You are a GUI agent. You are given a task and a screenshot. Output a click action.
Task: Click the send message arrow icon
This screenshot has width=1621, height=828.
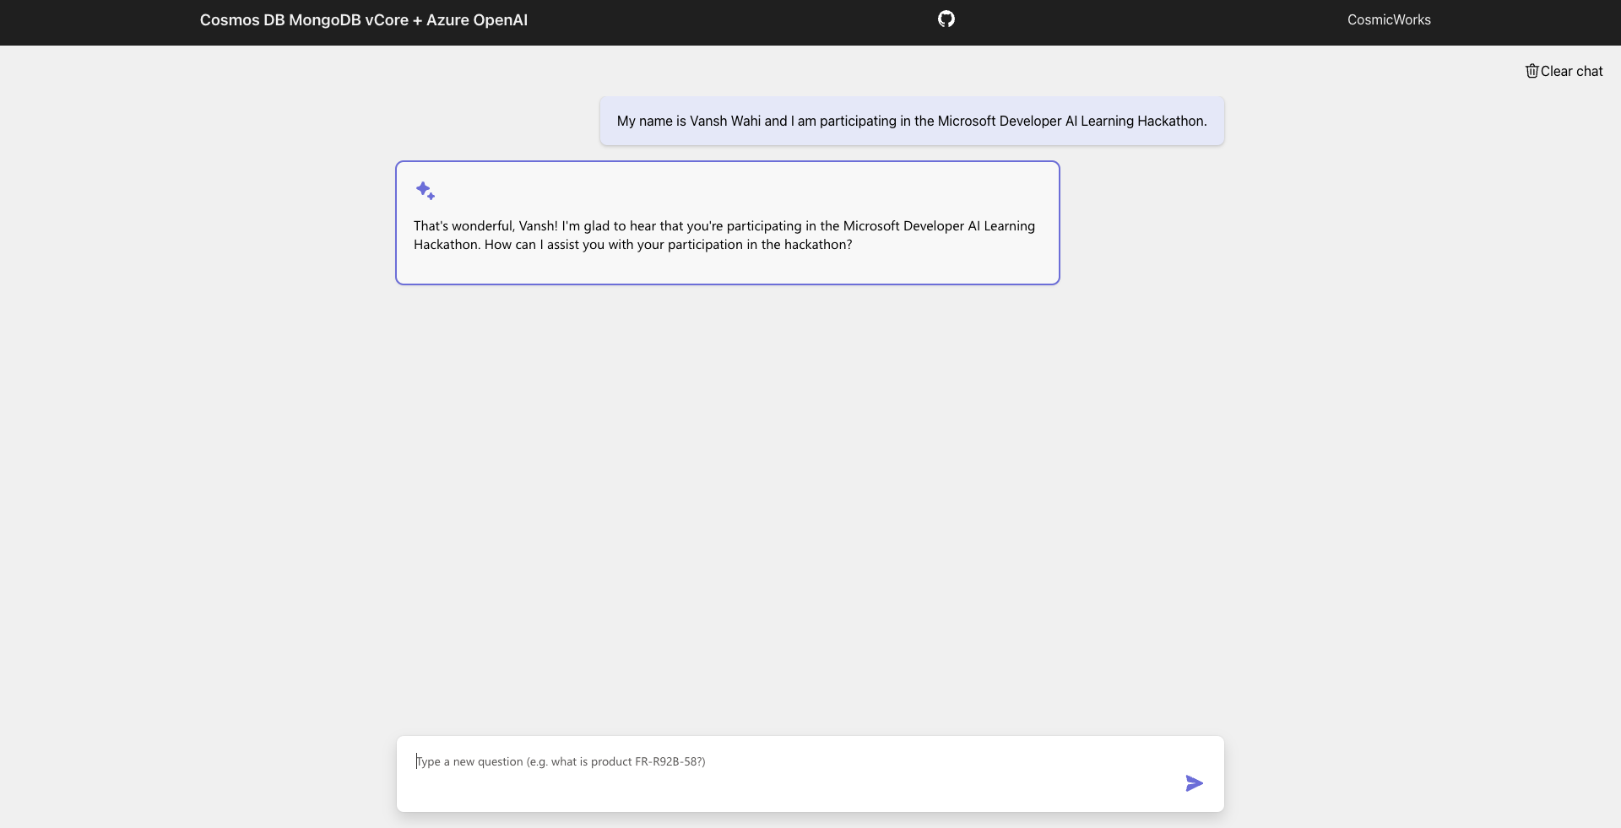[x=1194, y=783]
